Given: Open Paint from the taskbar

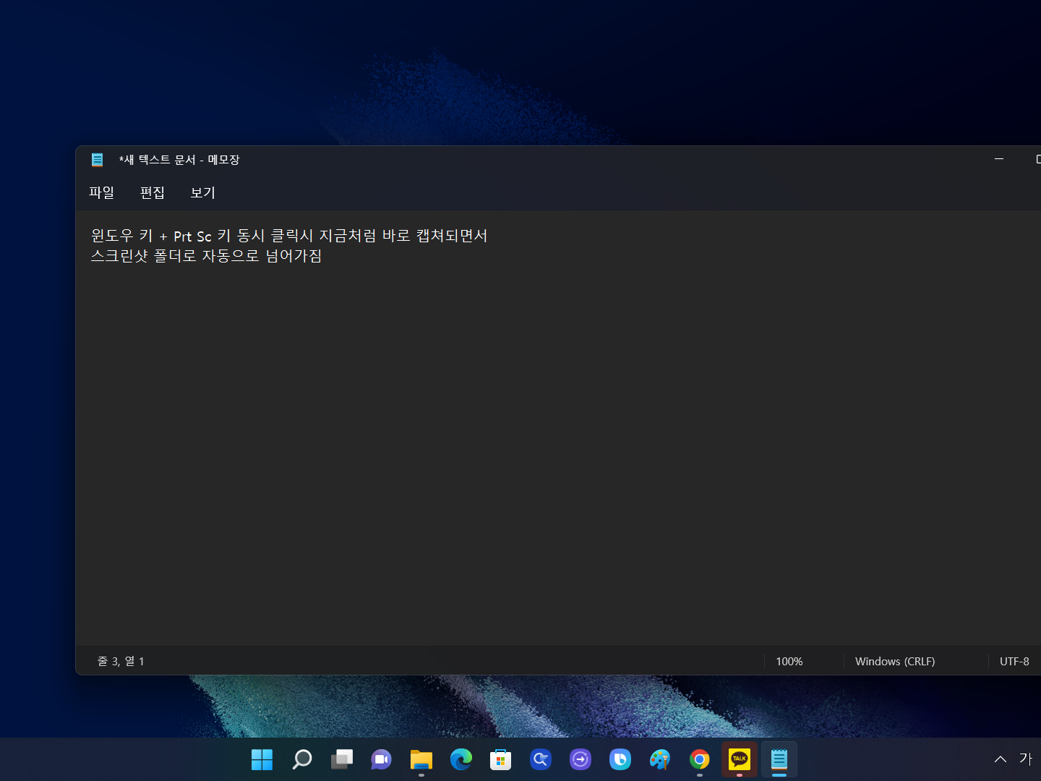Looking at the screenshot, I should click(x=659, y=759).
